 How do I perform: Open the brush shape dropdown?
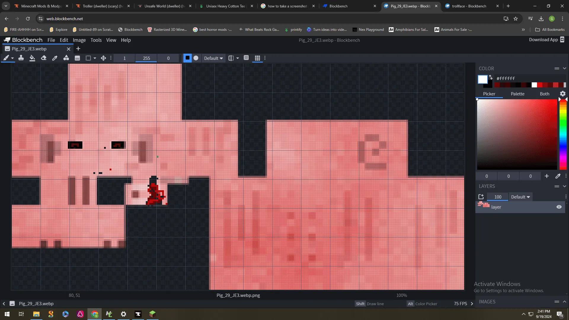point(13,58)
